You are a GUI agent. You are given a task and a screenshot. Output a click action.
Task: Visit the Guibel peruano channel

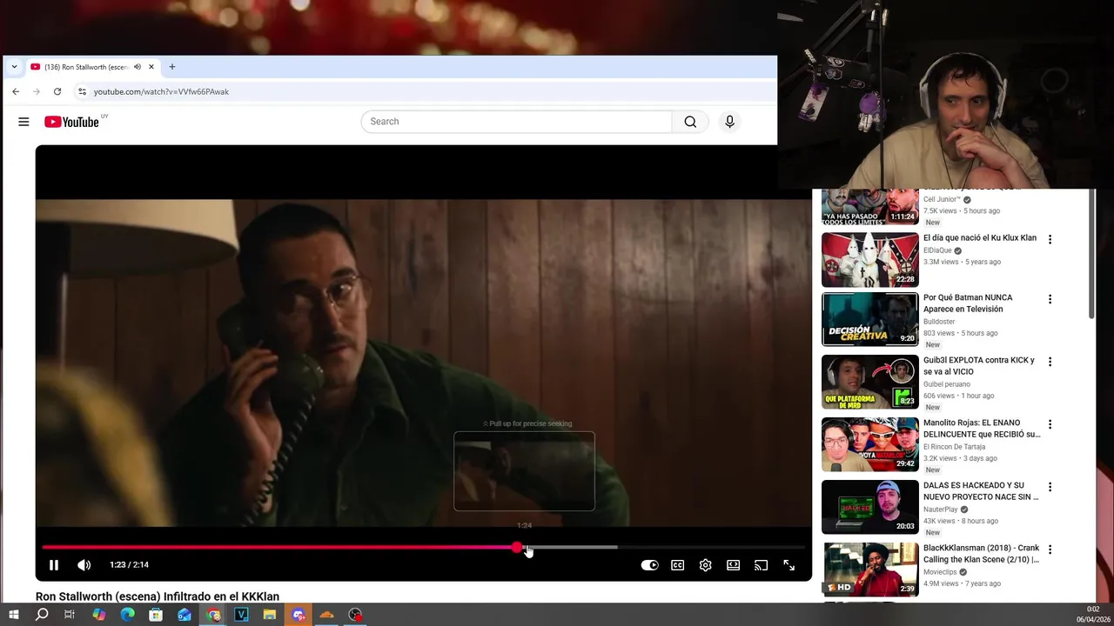point(947,383)
